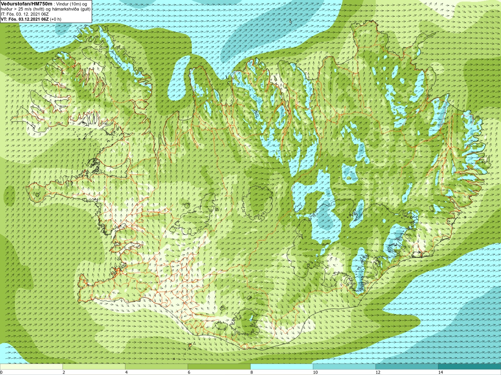Click the legend scale label '0'
This screenshot has height=375, width=501.
(1, 372)
